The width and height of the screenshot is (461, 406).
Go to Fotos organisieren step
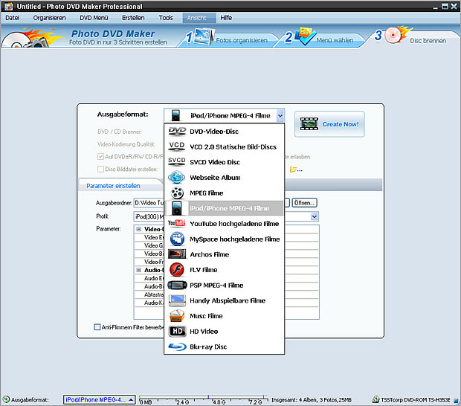click(242, 40)
